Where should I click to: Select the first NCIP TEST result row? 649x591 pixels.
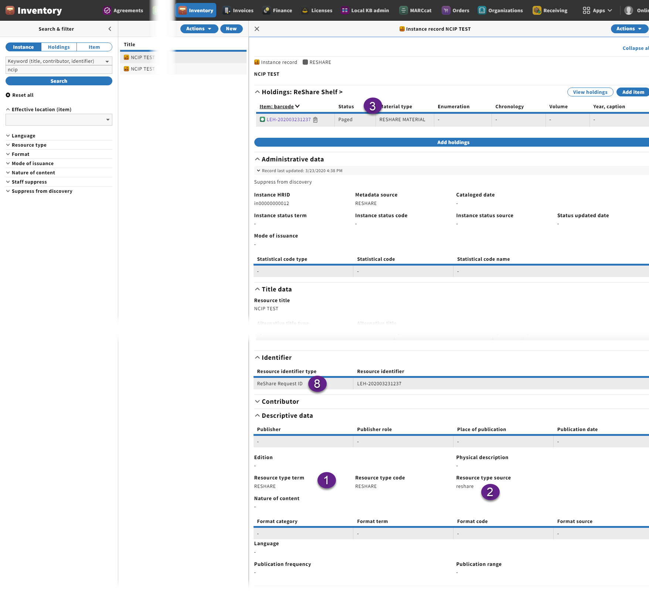(x=183, y=57)
